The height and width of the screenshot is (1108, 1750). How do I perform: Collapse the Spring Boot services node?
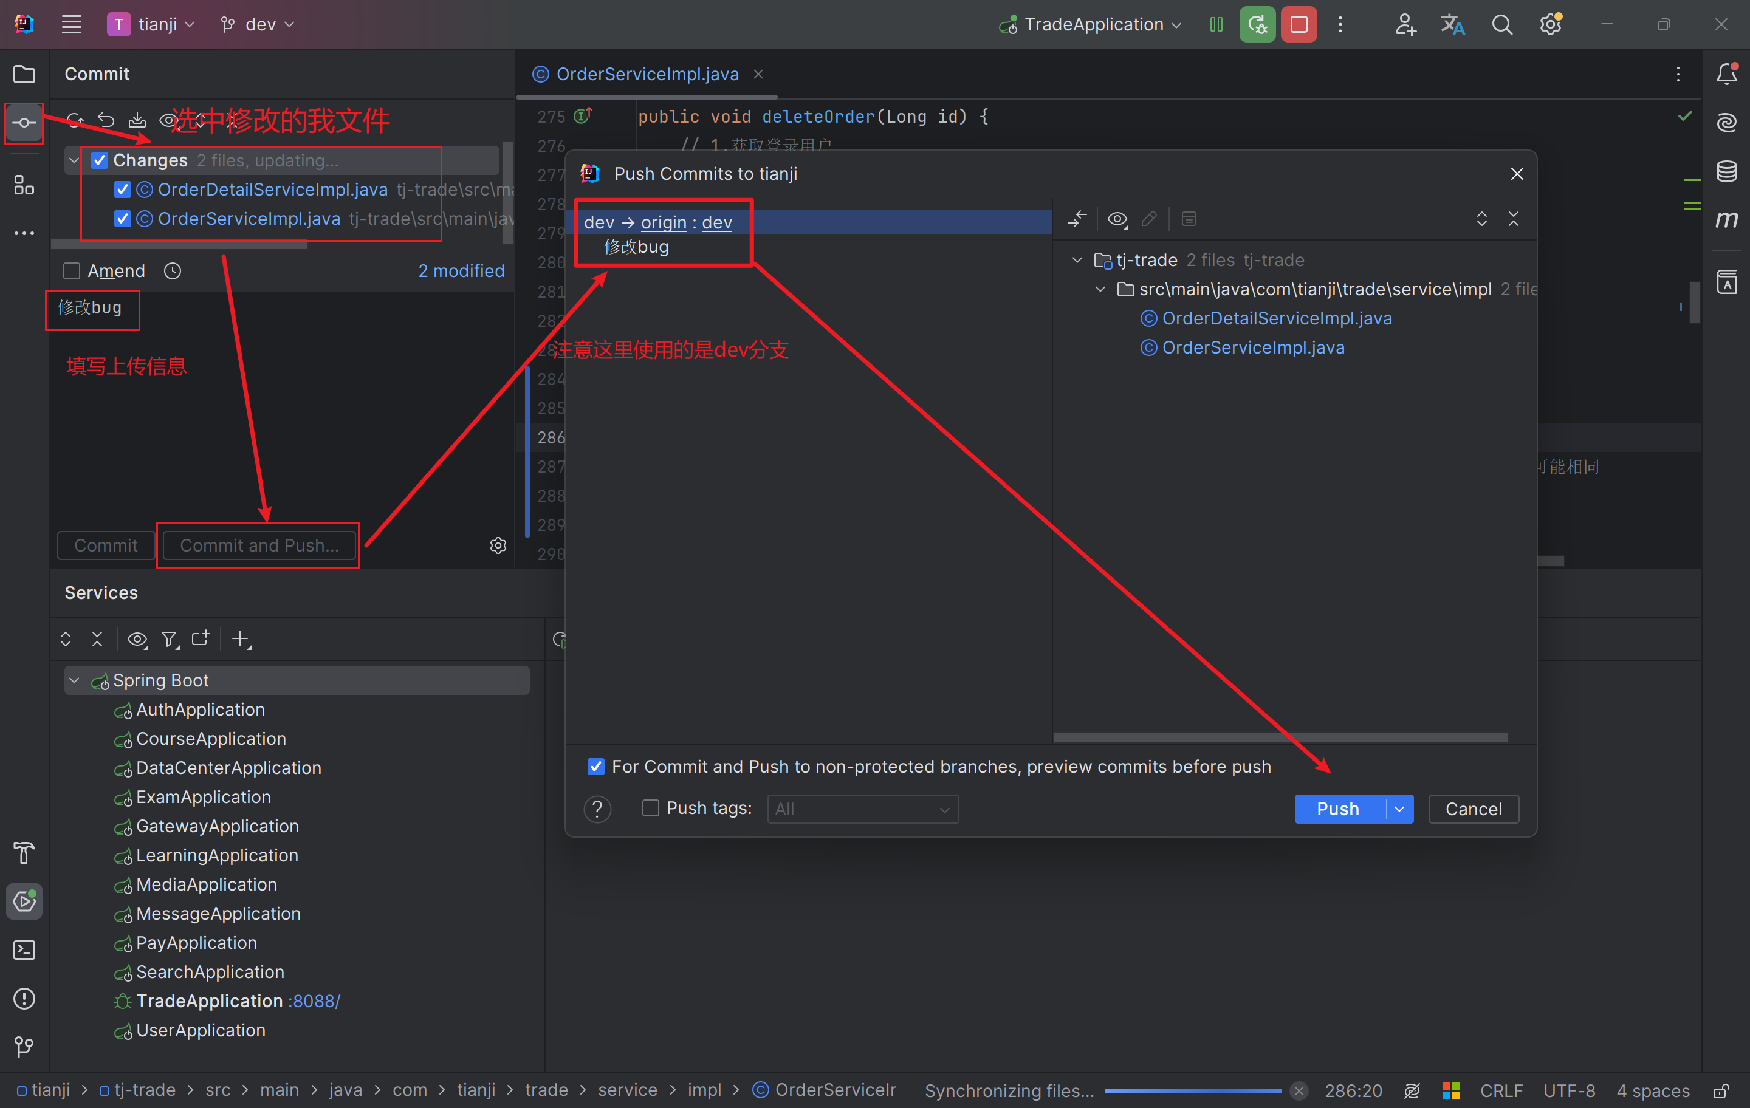click(74, 680)
